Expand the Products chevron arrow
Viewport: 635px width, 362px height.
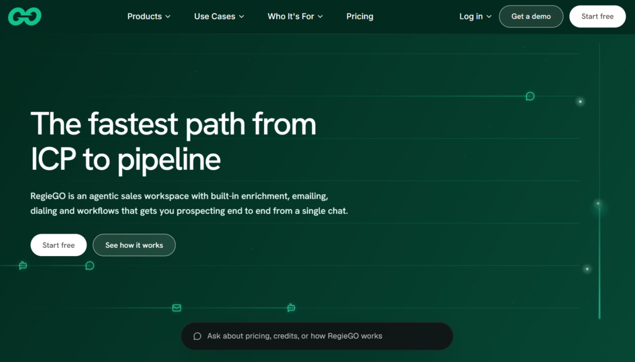click(x=168, y=17)
